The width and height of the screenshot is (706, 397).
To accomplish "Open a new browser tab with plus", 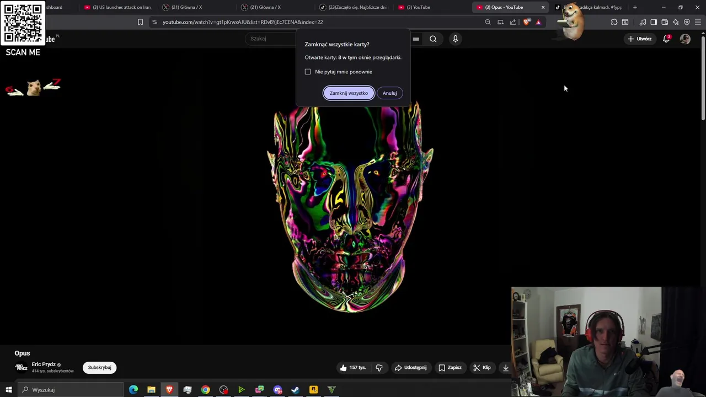I will (635, 7).
